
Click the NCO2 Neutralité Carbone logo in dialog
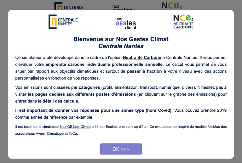183,22
